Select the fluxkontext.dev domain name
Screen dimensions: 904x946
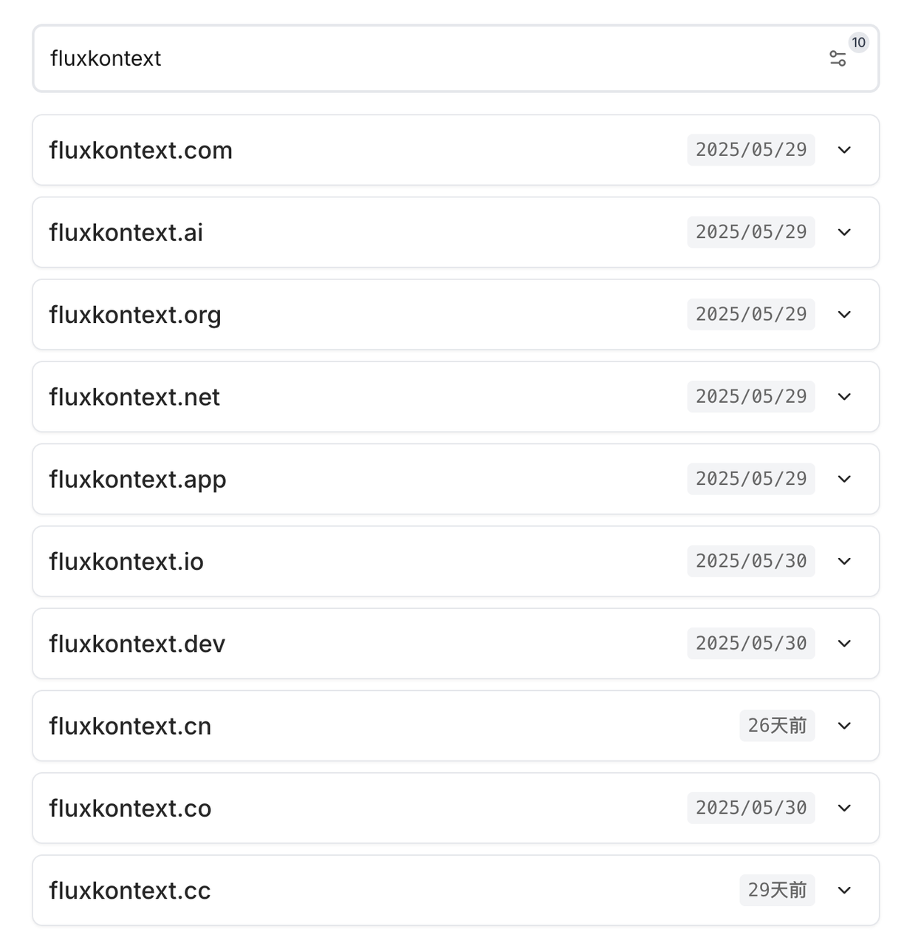[137, 644]
